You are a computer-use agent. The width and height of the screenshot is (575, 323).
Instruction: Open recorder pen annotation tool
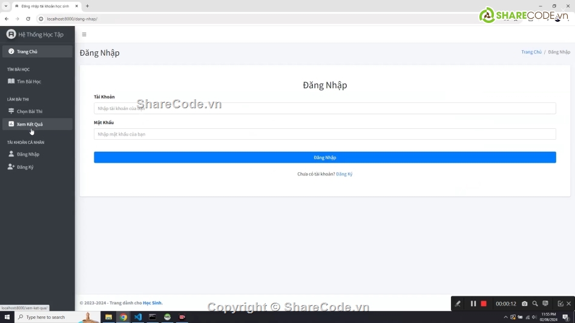point(458,304)
